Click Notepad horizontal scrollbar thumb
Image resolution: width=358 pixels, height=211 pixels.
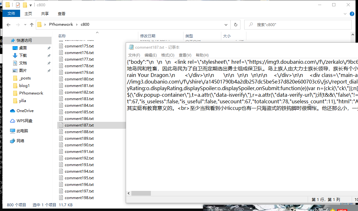tap(141, 193)
